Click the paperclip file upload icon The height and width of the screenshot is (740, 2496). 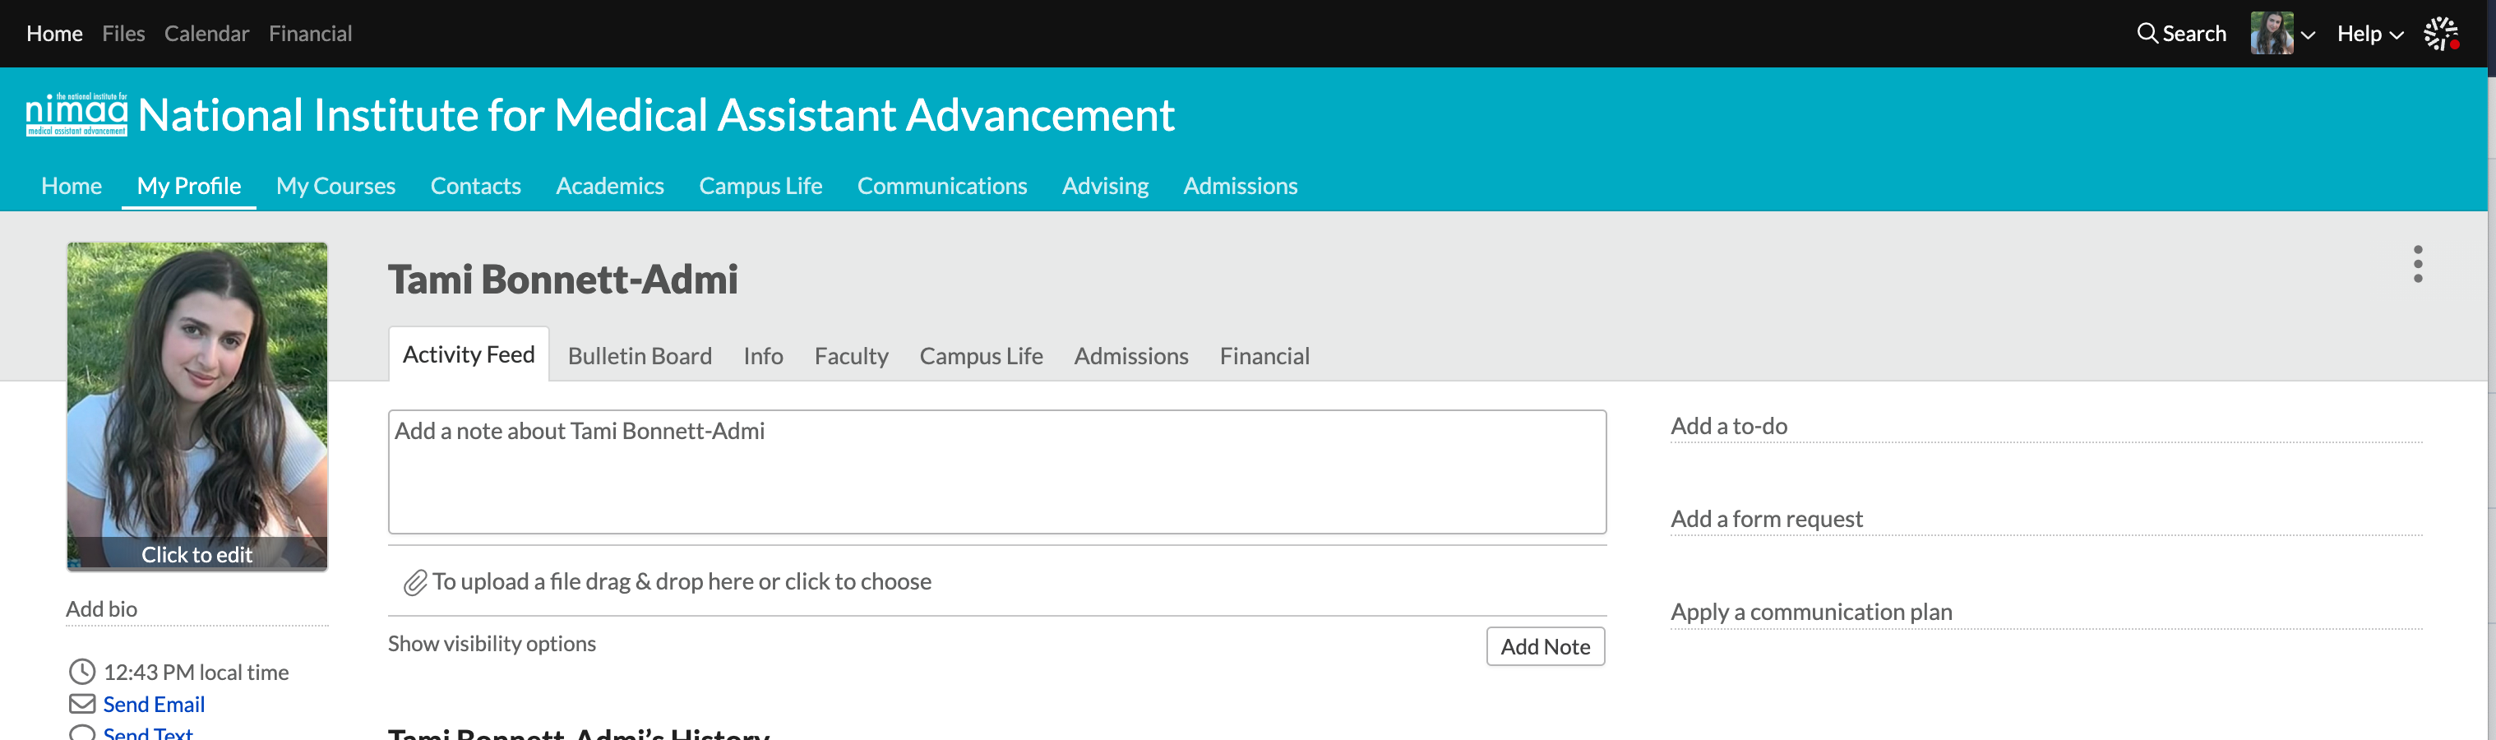(x=414, y=582)
